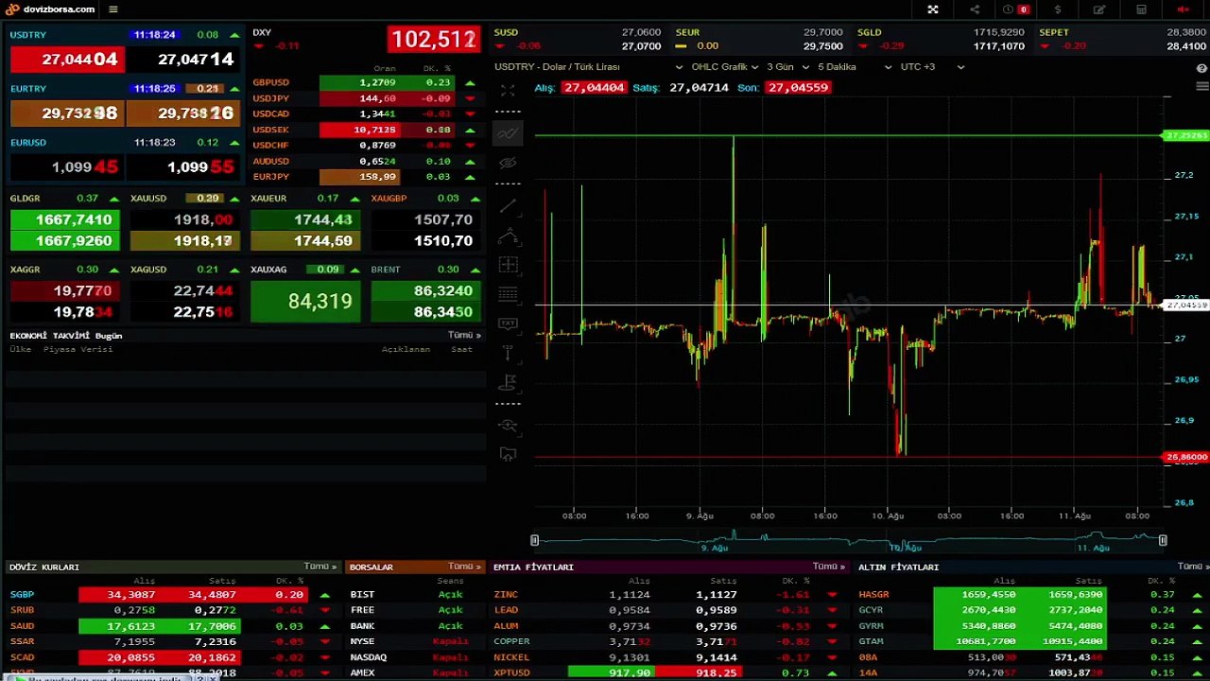Click the right handle of chart range slider
1210x681 pixels.
click(1163, 540)
